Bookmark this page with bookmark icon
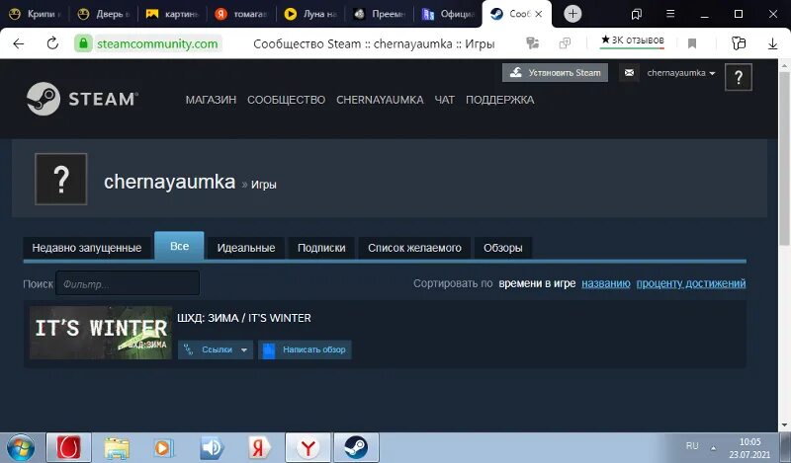Screen dimensions: 791x463 click(x=692, y=43)
